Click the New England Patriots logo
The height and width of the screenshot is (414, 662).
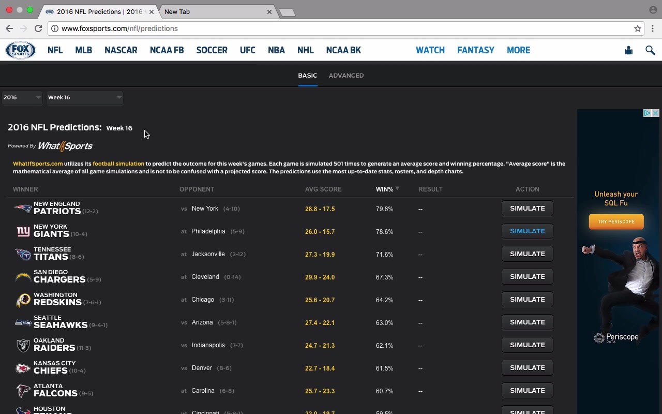pyautogui.click(x=23, y=209)
